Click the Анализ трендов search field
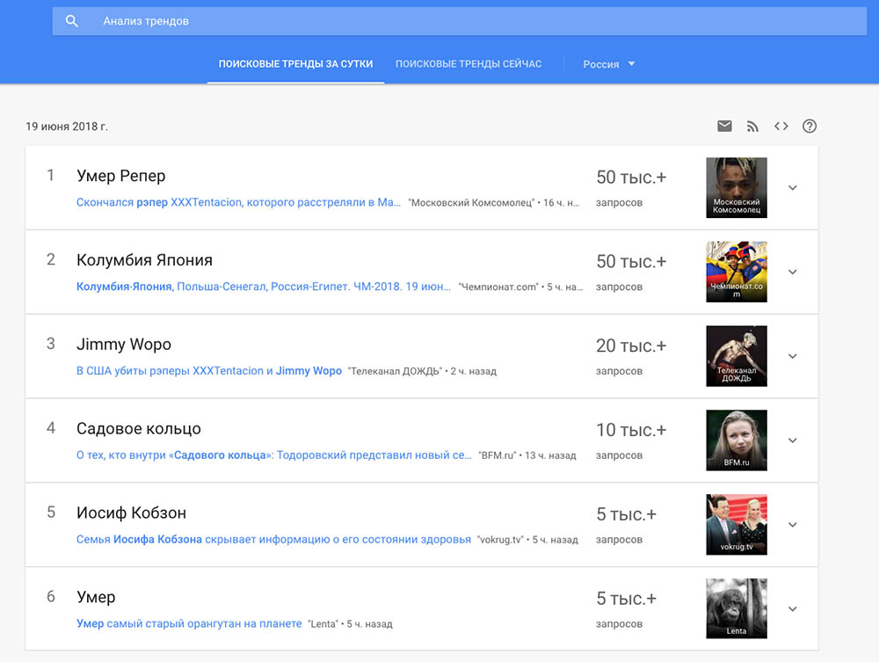The image size is (879, 662). click(x=439, y=21)
